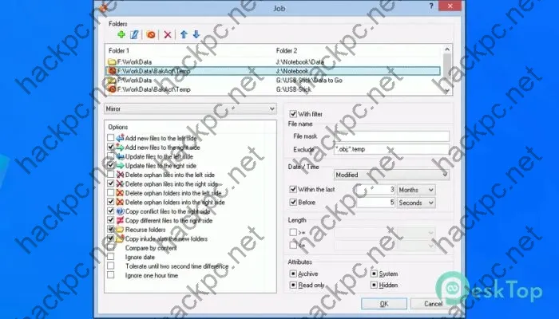Uncheck the With filter checkbox

[292, 115]
